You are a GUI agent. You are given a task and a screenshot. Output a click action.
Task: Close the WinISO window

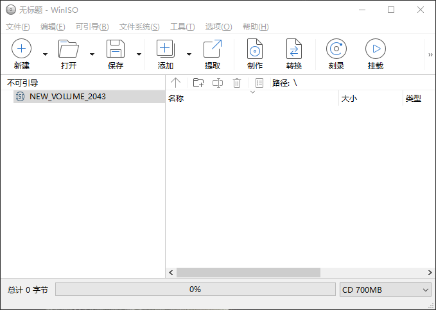(x=421, y=10)
